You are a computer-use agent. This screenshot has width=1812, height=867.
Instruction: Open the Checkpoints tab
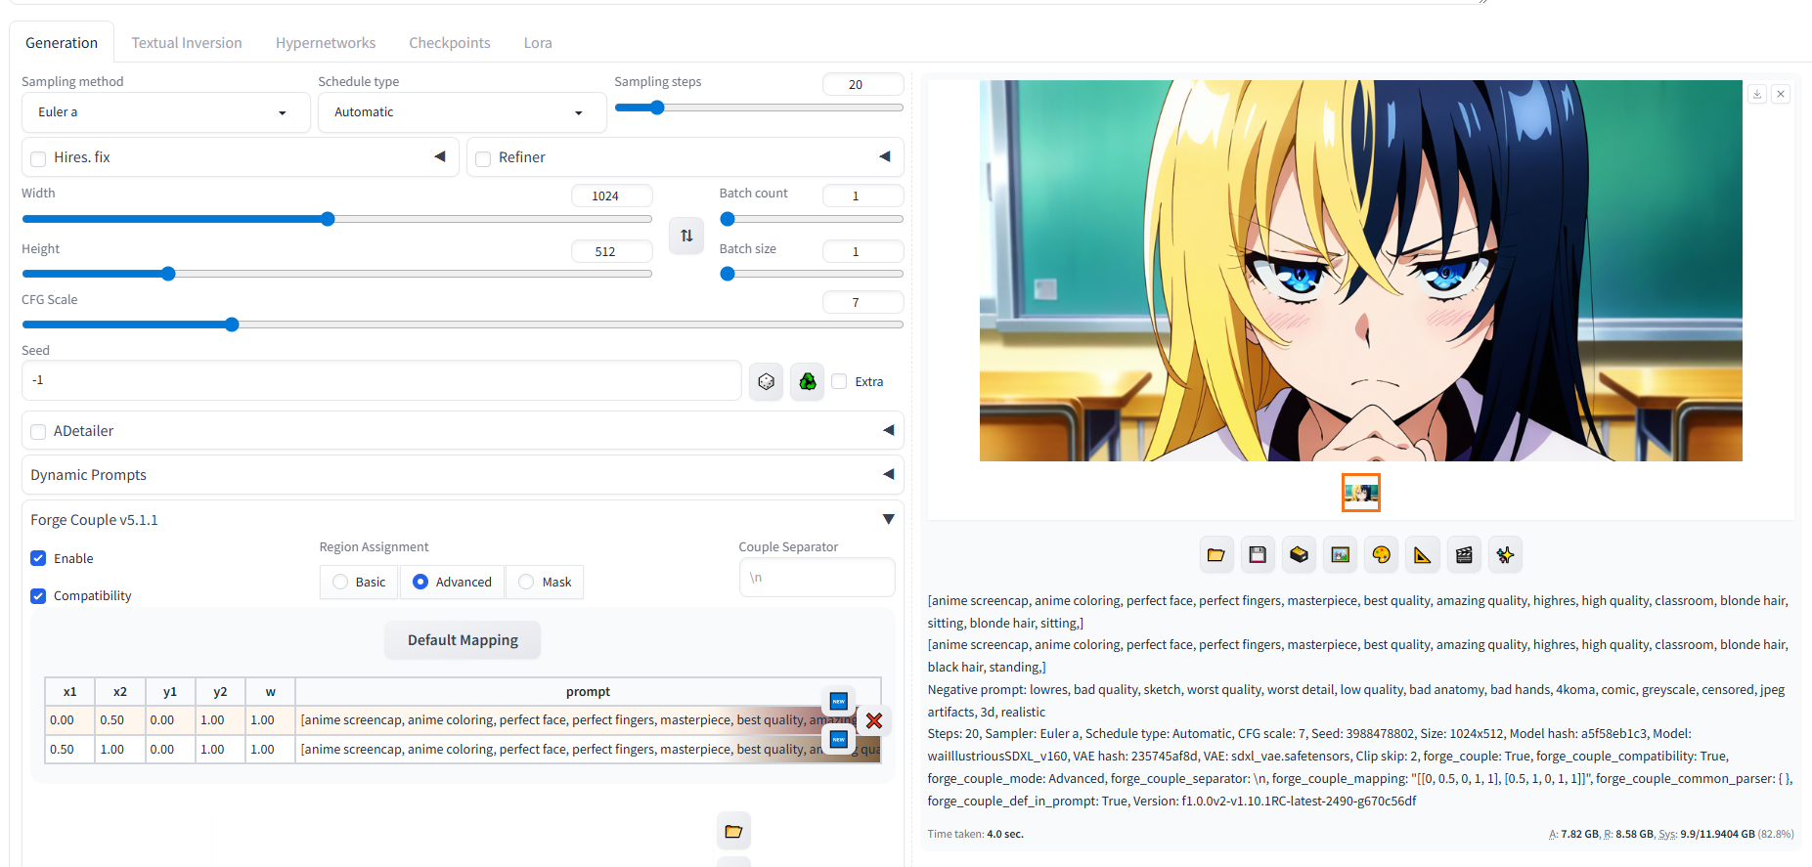tap(450, 43)
